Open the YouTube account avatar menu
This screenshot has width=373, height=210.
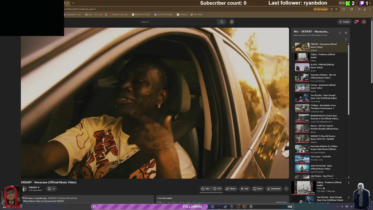364,22
